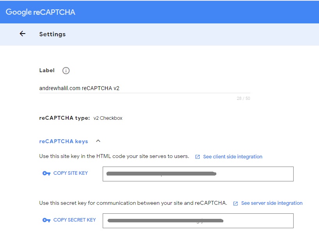Viewport: 319px width, 236px height.
Task: Click the 'Use this secret key' description
Action: pos(133,203)
